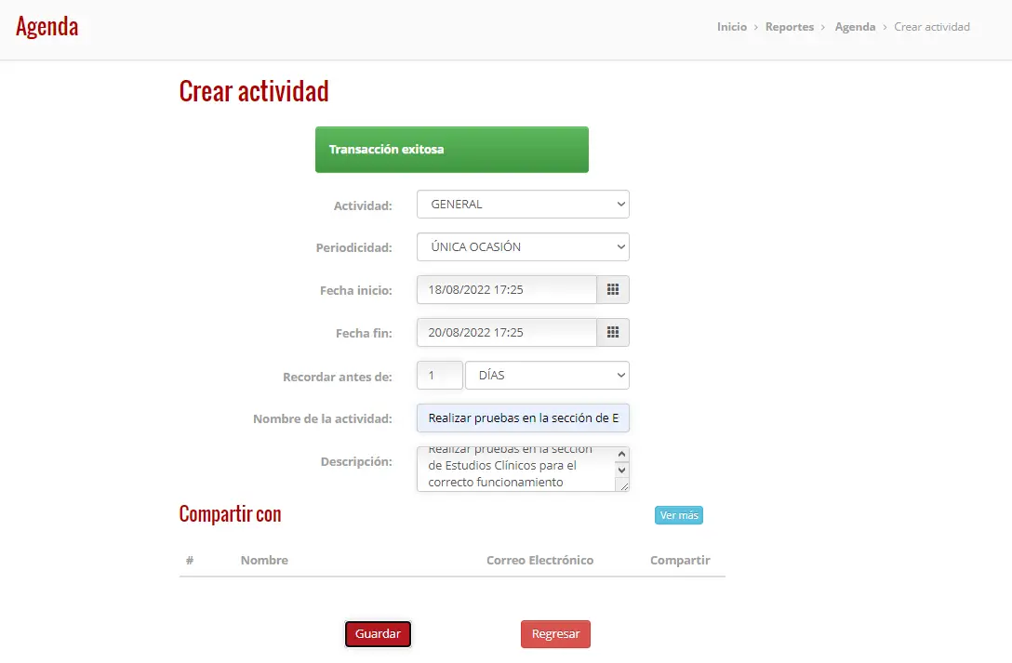Image resolution: width=1012 pixels, height=663 pixels.
Task: Grab the description textarea resize handle
Action: [623, 486]
